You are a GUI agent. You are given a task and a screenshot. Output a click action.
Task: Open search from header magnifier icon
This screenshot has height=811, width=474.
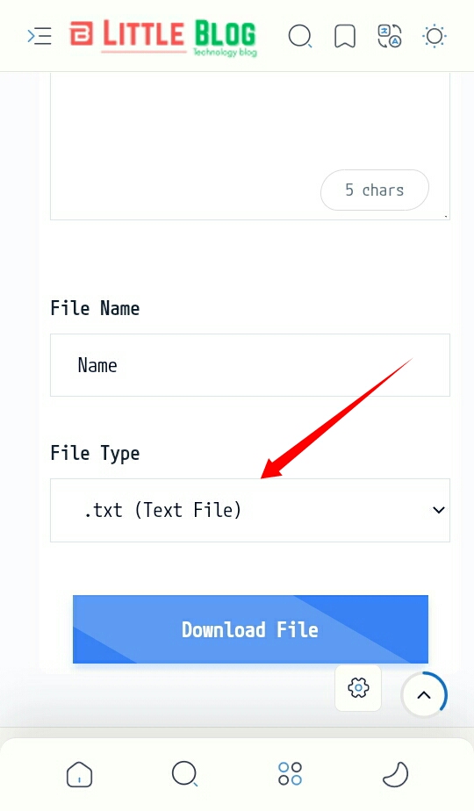pyautogui.click(x=300, y=37)
